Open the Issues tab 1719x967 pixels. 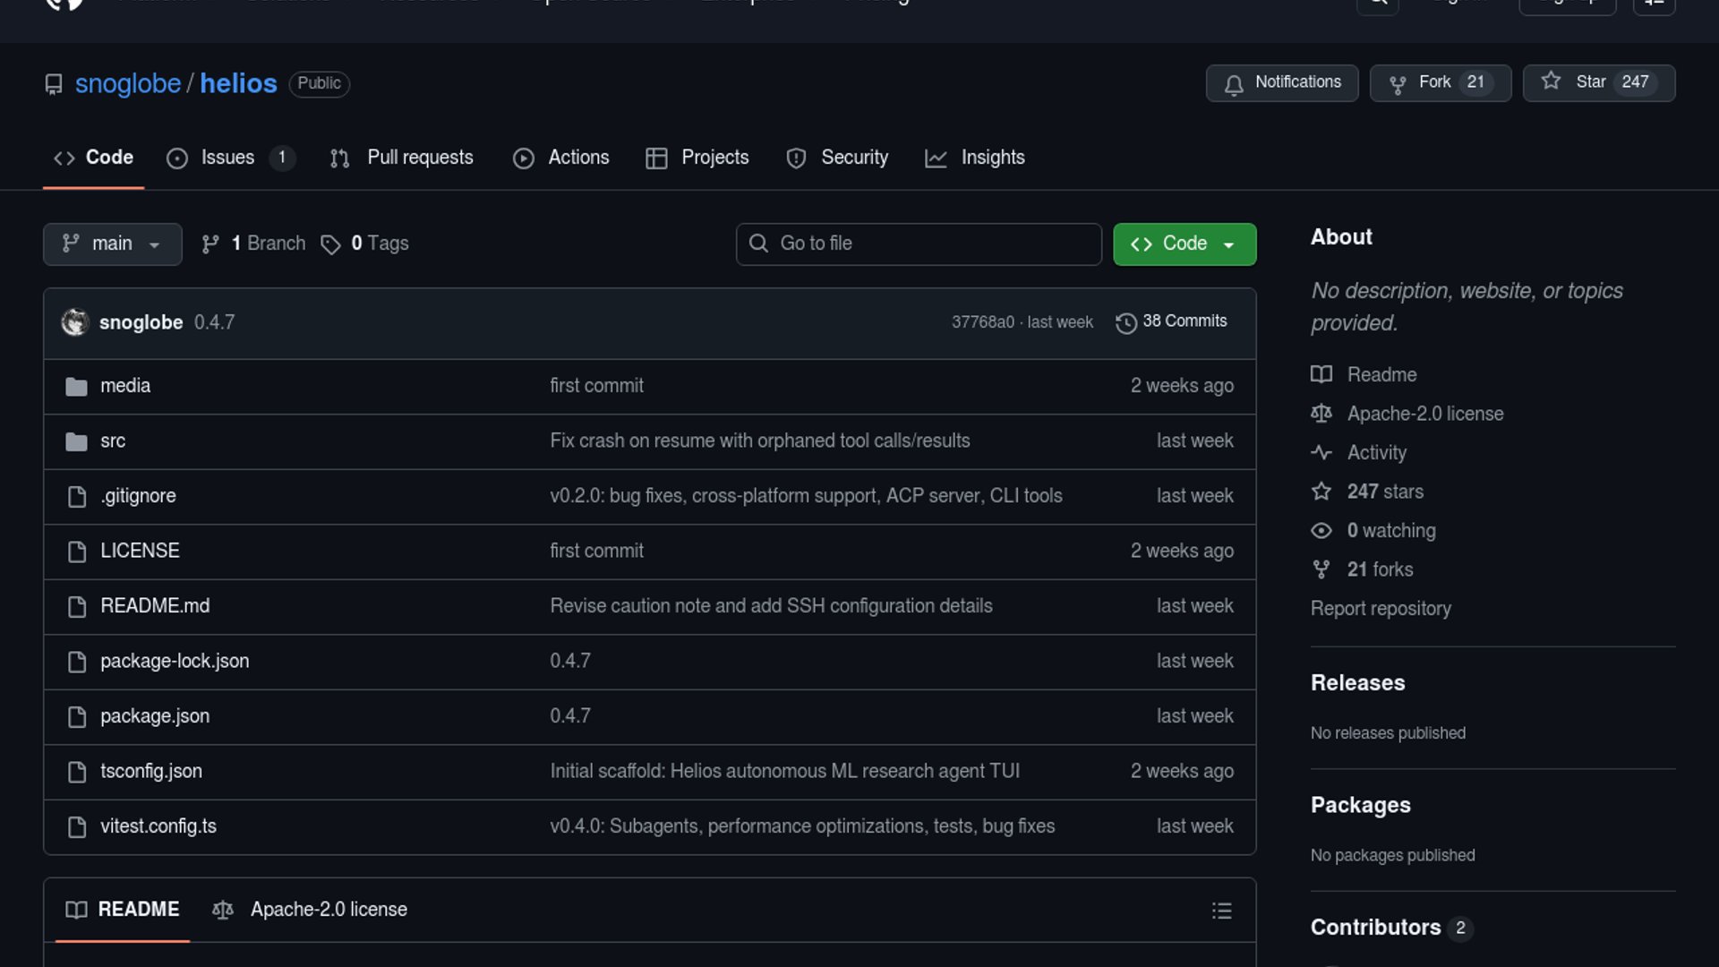(x=227, y=158)
